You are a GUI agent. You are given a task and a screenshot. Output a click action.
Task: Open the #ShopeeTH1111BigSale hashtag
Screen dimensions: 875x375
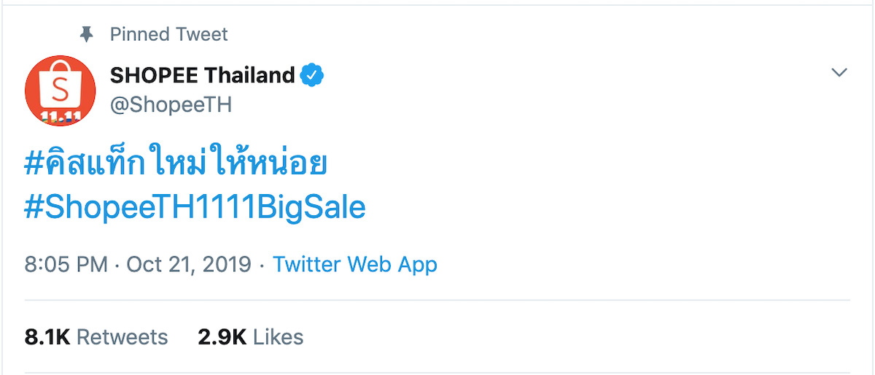pos(195,208)
